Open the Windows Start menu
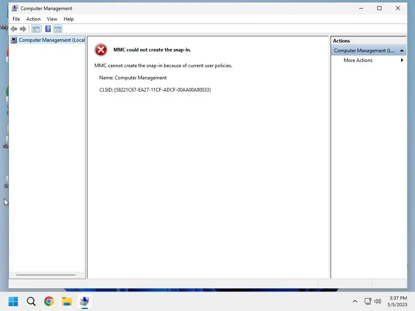This screenshot has width=415, height=311. coord(13,301)
